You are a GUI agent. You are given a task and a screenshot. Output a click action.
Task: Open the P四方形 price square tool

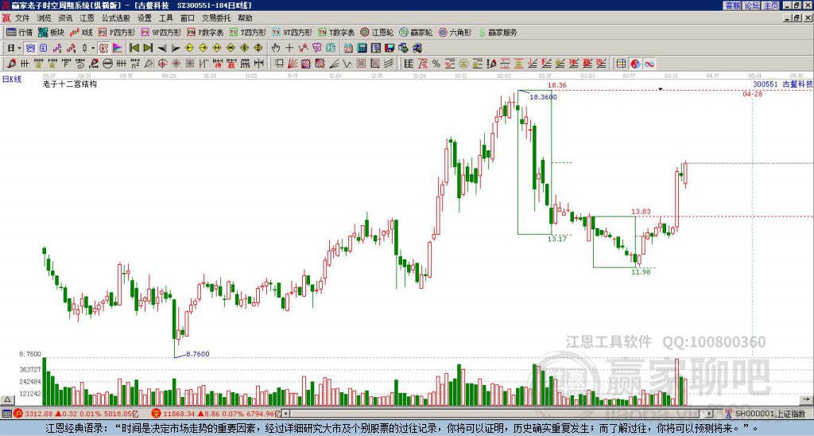[118, 32]
